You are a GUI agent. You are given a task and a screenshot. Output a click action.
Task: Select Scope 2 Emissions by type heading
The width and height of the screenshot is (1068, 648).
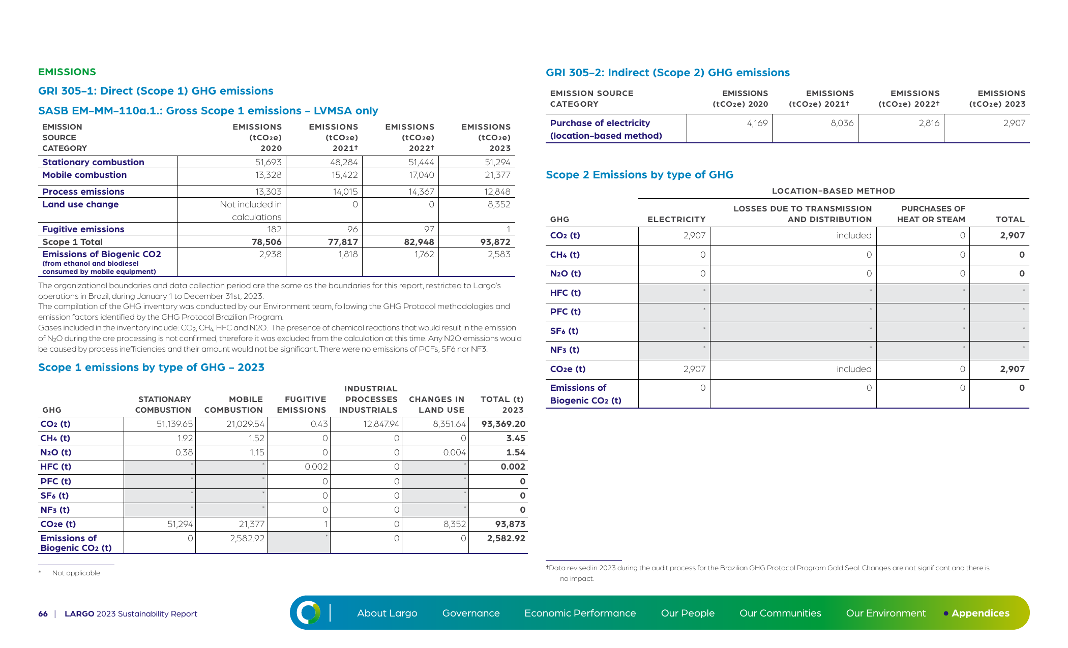point(639,175)
